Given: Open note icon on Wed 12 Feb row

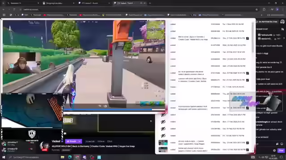Looking at the screenshot, I should click(247, 150).
